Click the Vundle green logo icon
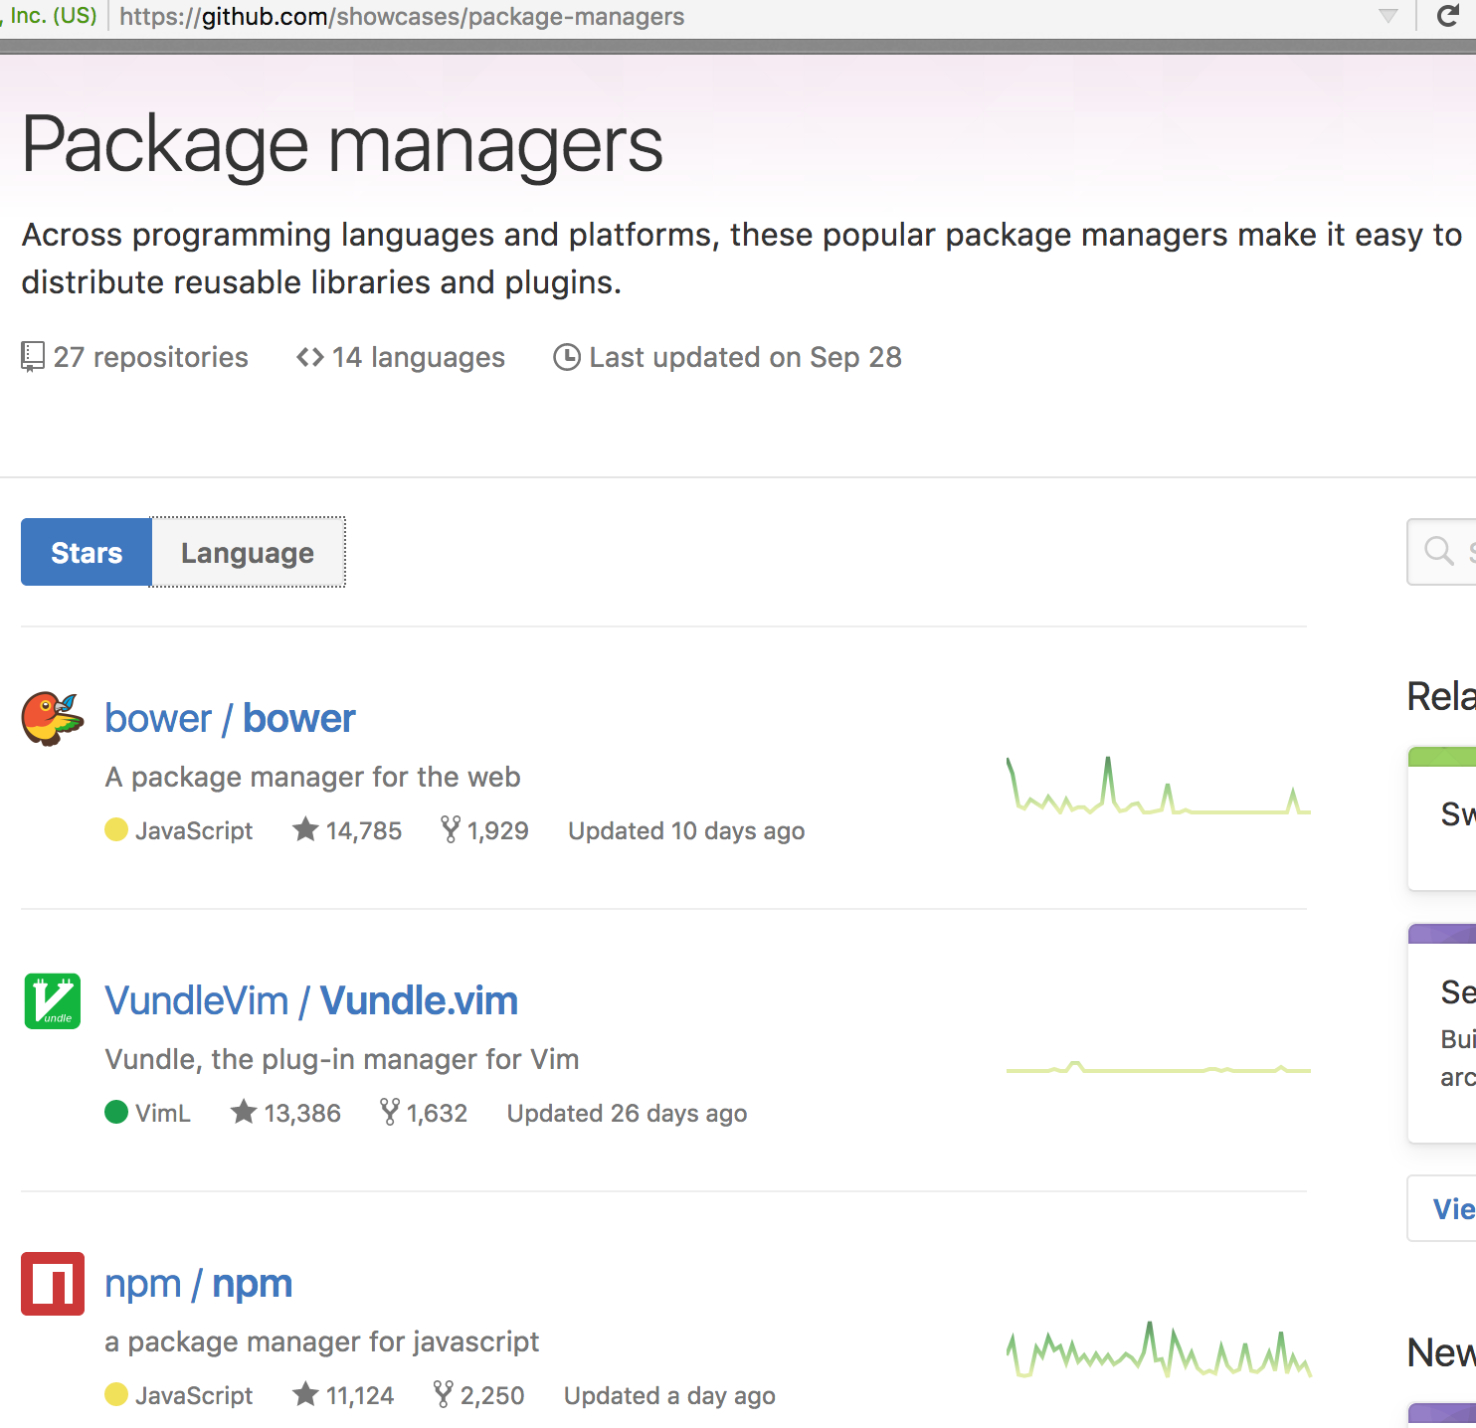Screen dimensions: 1476x1428 53,1001
